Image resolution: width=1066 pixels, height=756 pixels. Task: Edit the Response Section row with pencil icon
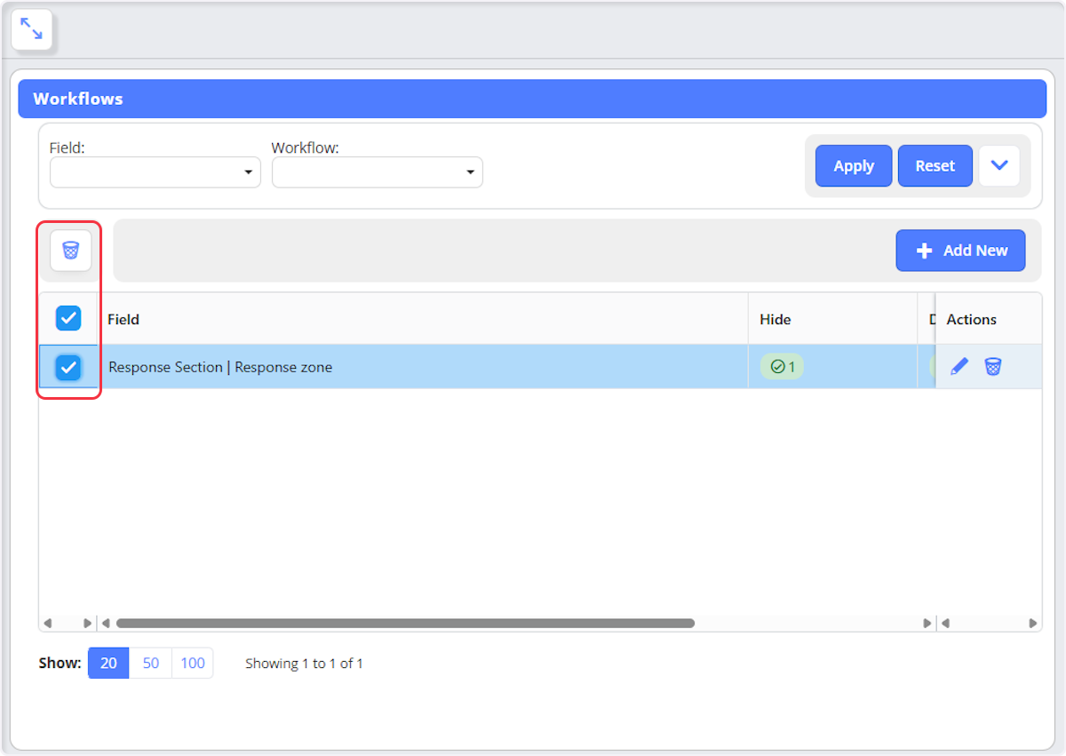click(x=959, y=366)
